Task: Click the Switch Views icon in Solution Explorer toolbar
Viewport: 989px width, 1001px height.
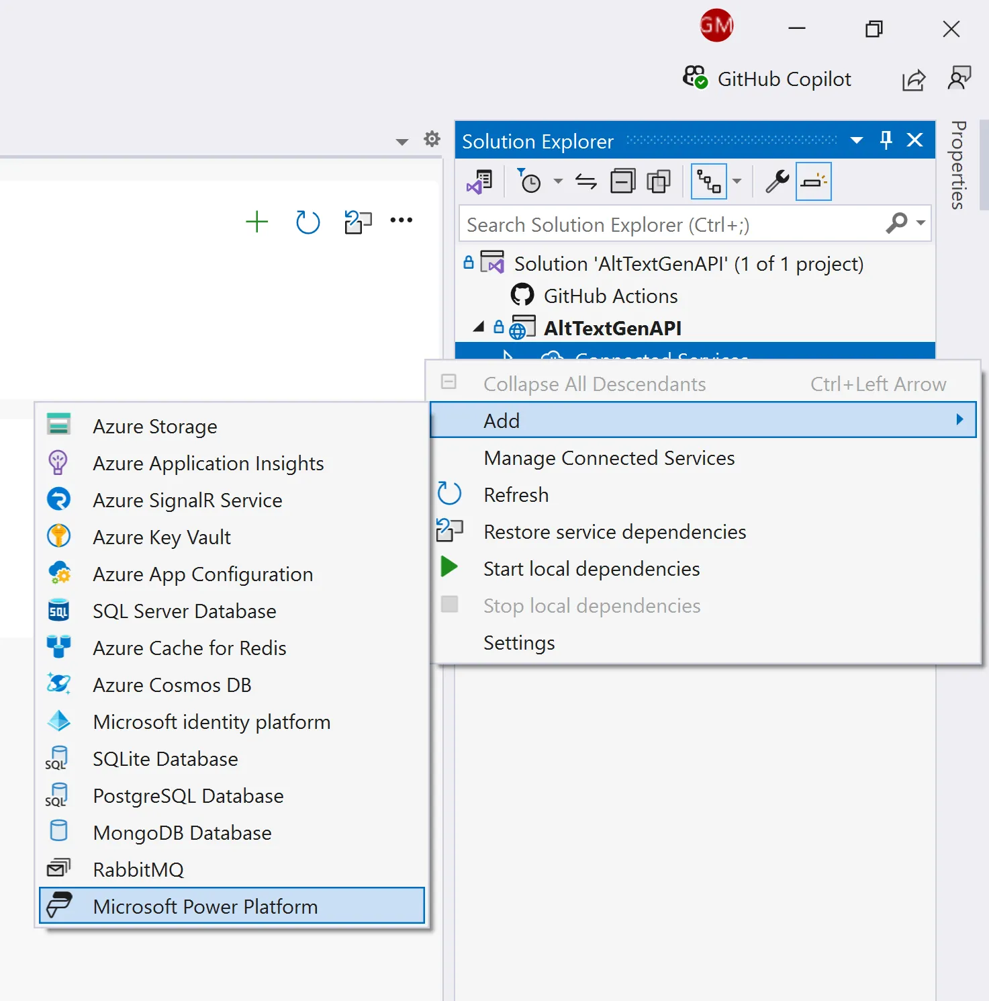Action: click(480, 181)
